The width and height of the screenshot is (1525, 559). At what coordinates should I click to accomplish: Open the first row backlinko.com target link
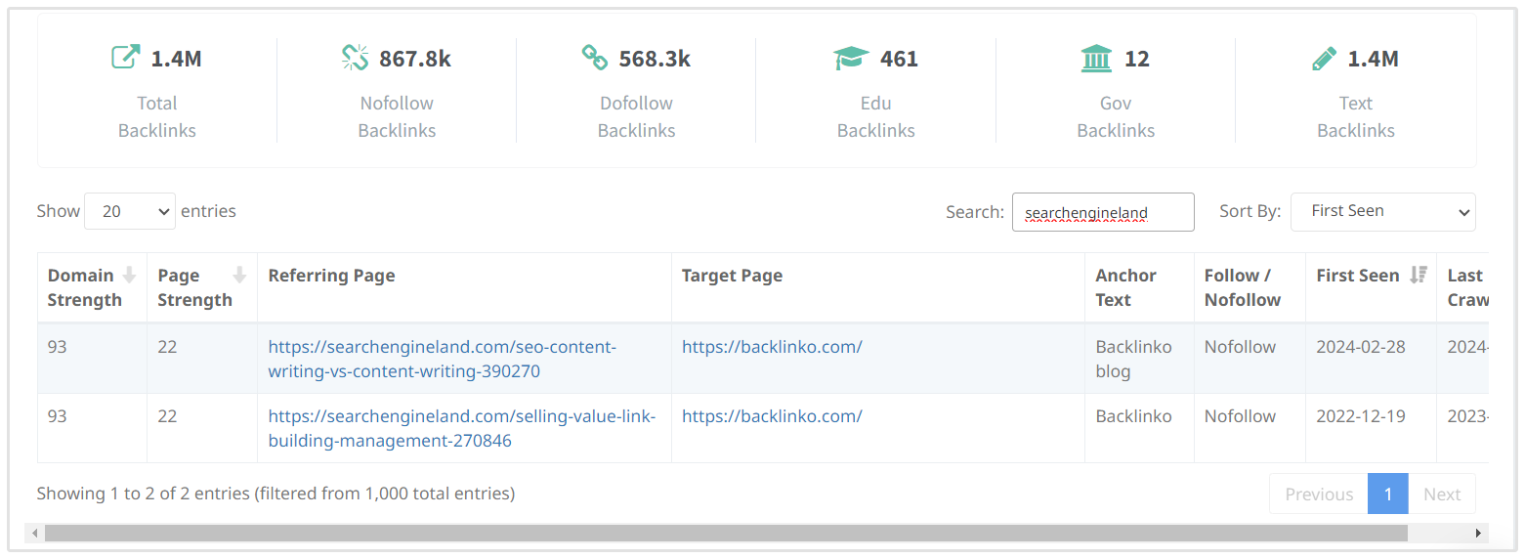772,347
